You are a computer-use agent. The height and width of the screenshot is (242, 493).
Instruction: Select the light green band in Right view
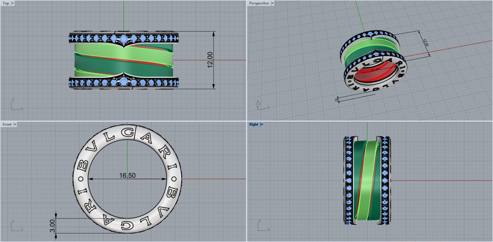pos(368,181)
